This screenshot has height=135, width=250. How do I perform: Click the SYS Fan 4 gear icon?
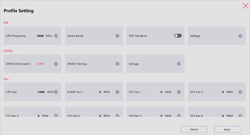117,115
